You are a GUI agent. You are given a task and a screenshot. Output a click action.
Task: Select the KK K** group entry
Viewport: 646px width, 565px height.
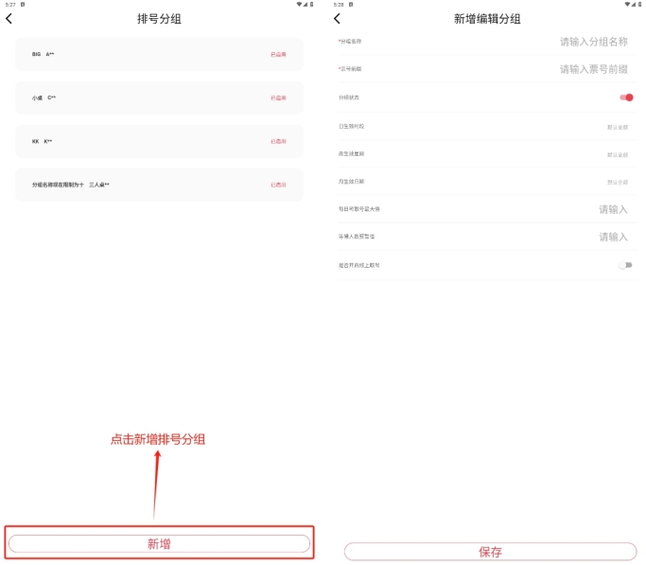[159, 142]
